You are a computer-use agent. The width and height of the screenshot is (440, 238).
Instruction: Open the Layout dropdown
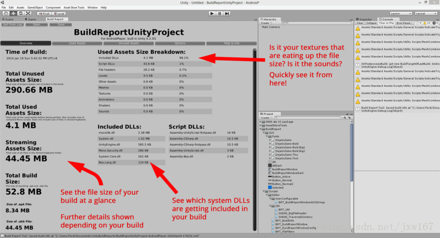(x=425, y=13)
